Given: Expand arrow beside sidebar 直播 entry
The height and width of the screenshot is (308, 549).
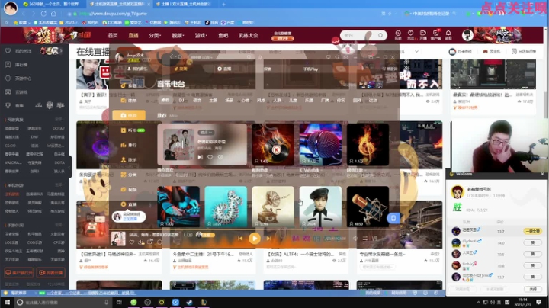Looking at the screenshot, I should (150, 205).
